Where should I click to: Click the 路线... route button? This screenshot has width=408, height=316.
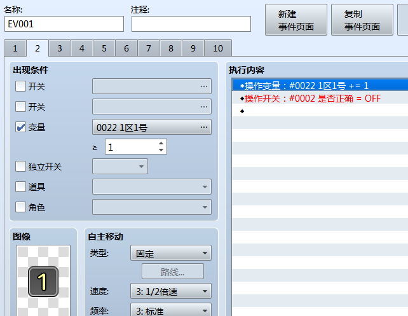point(172,271)
